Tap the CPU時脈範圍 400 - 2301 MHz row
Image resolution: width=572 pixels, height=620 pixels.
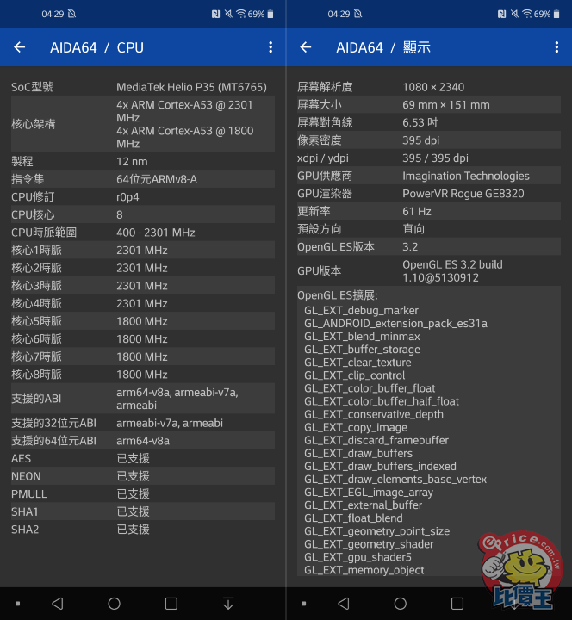(x=143, y=232)
